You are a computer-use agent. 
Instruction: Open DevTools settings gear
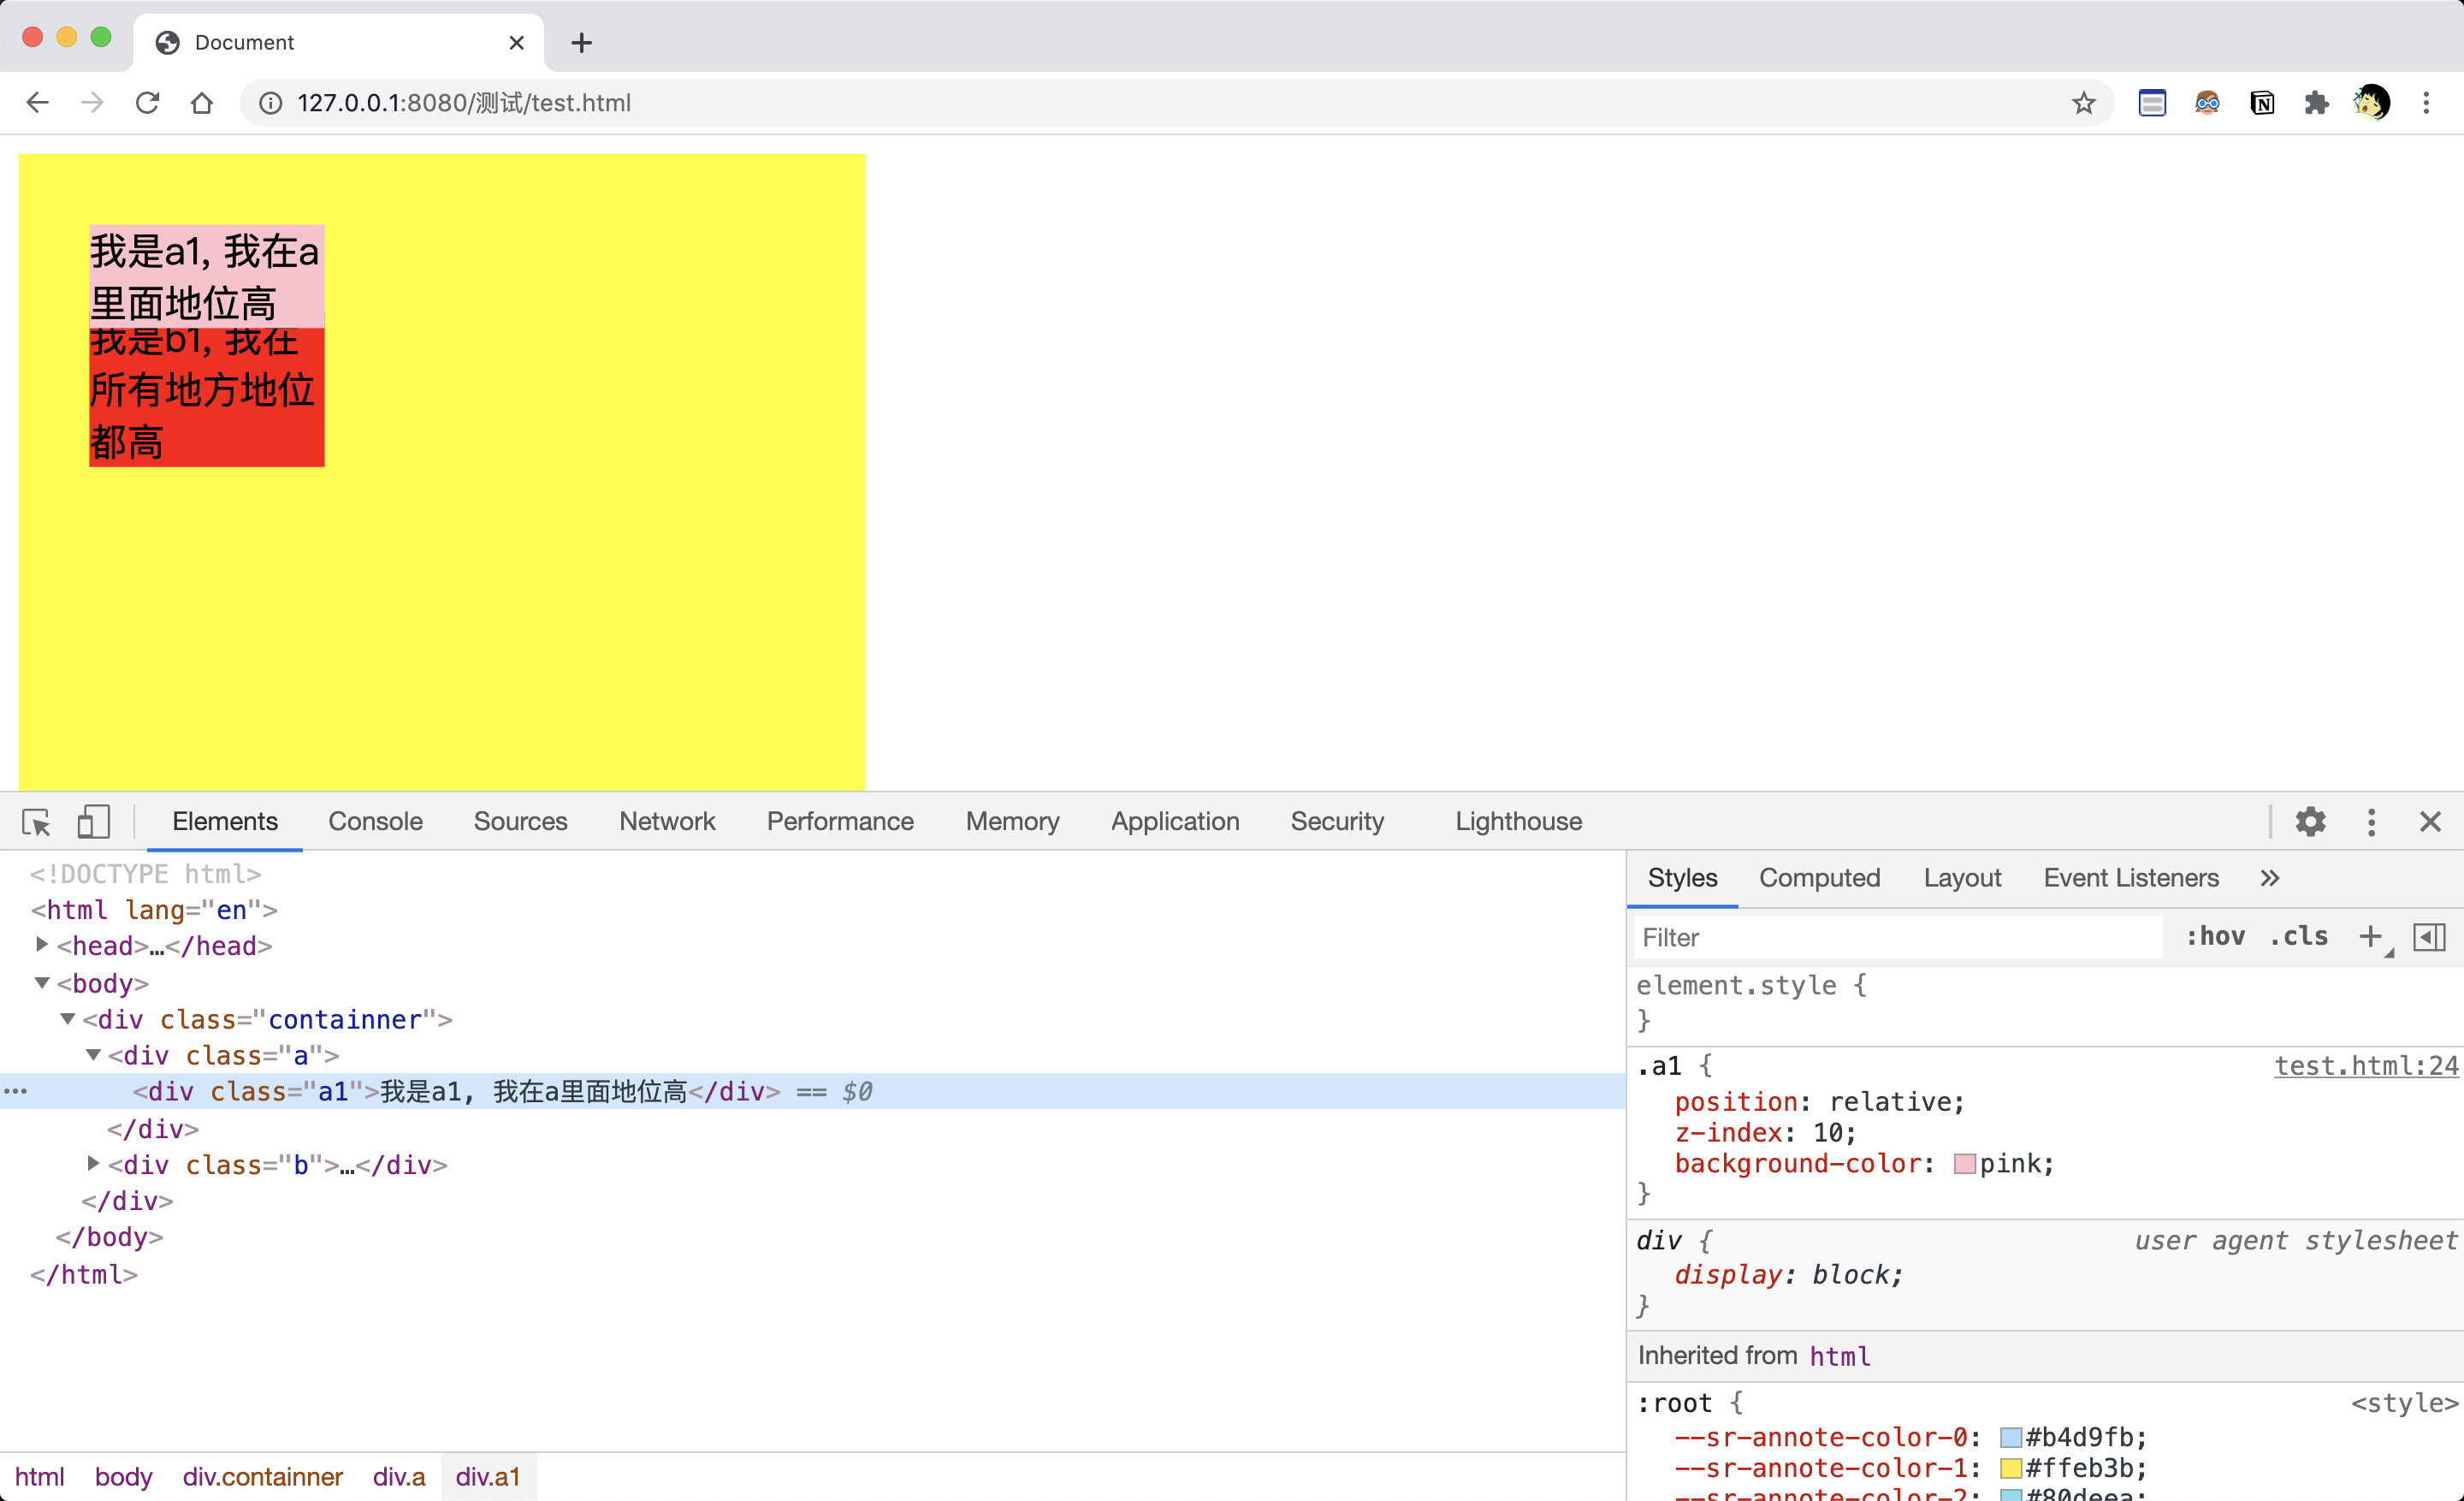click(x=2310, y=822)
